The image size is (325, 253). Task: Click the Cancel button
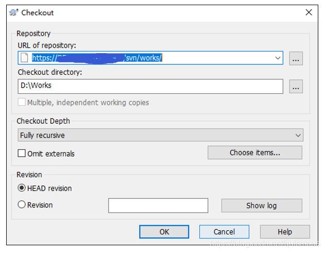click(224, 232)
